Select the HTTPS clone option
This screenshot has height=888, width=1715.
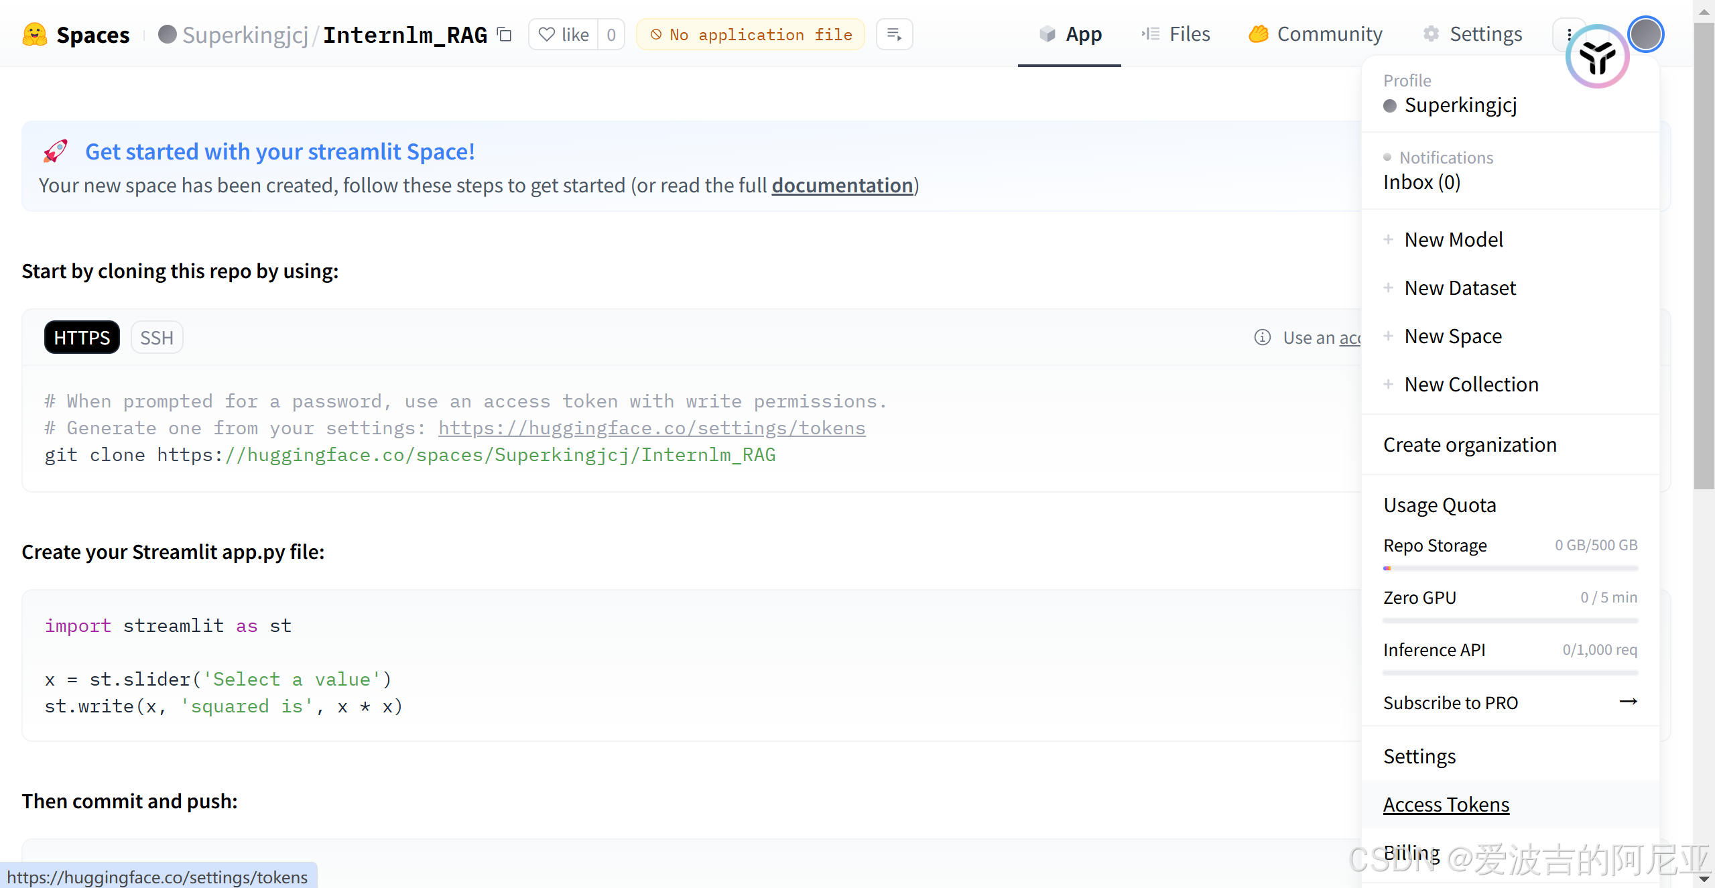click(x=82, y=337)
